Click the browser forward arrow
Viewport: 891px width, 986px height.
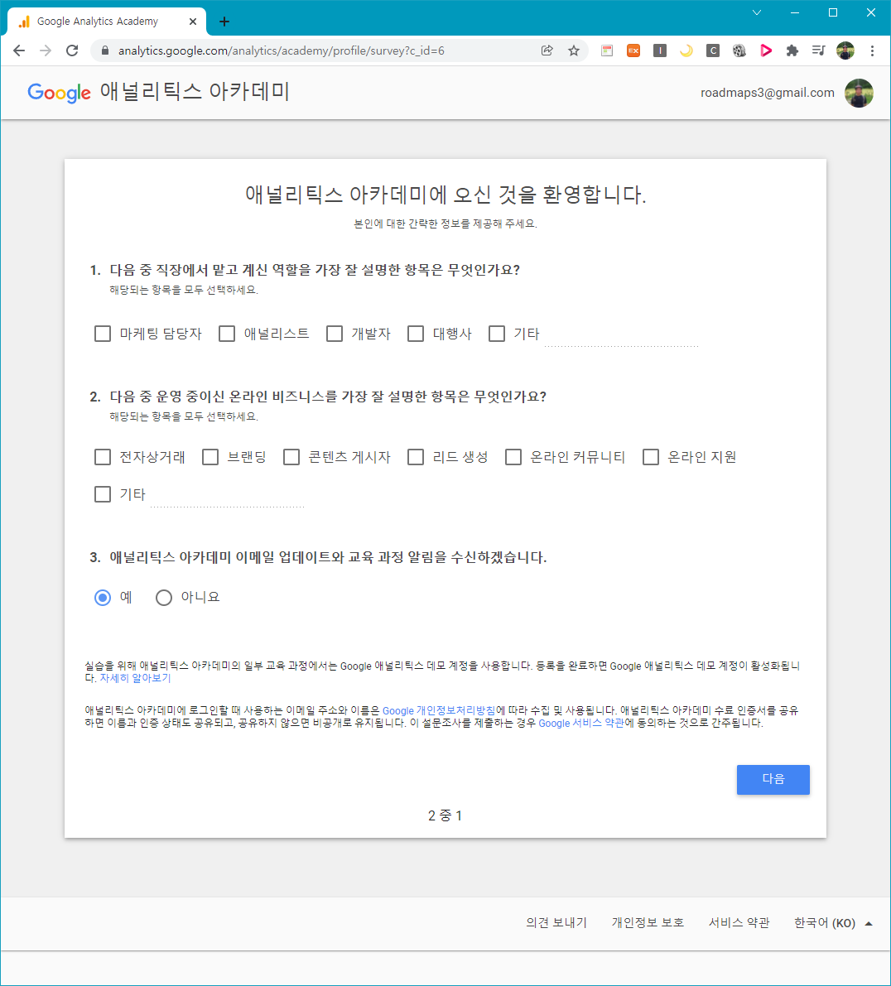[x=46, y=51]
